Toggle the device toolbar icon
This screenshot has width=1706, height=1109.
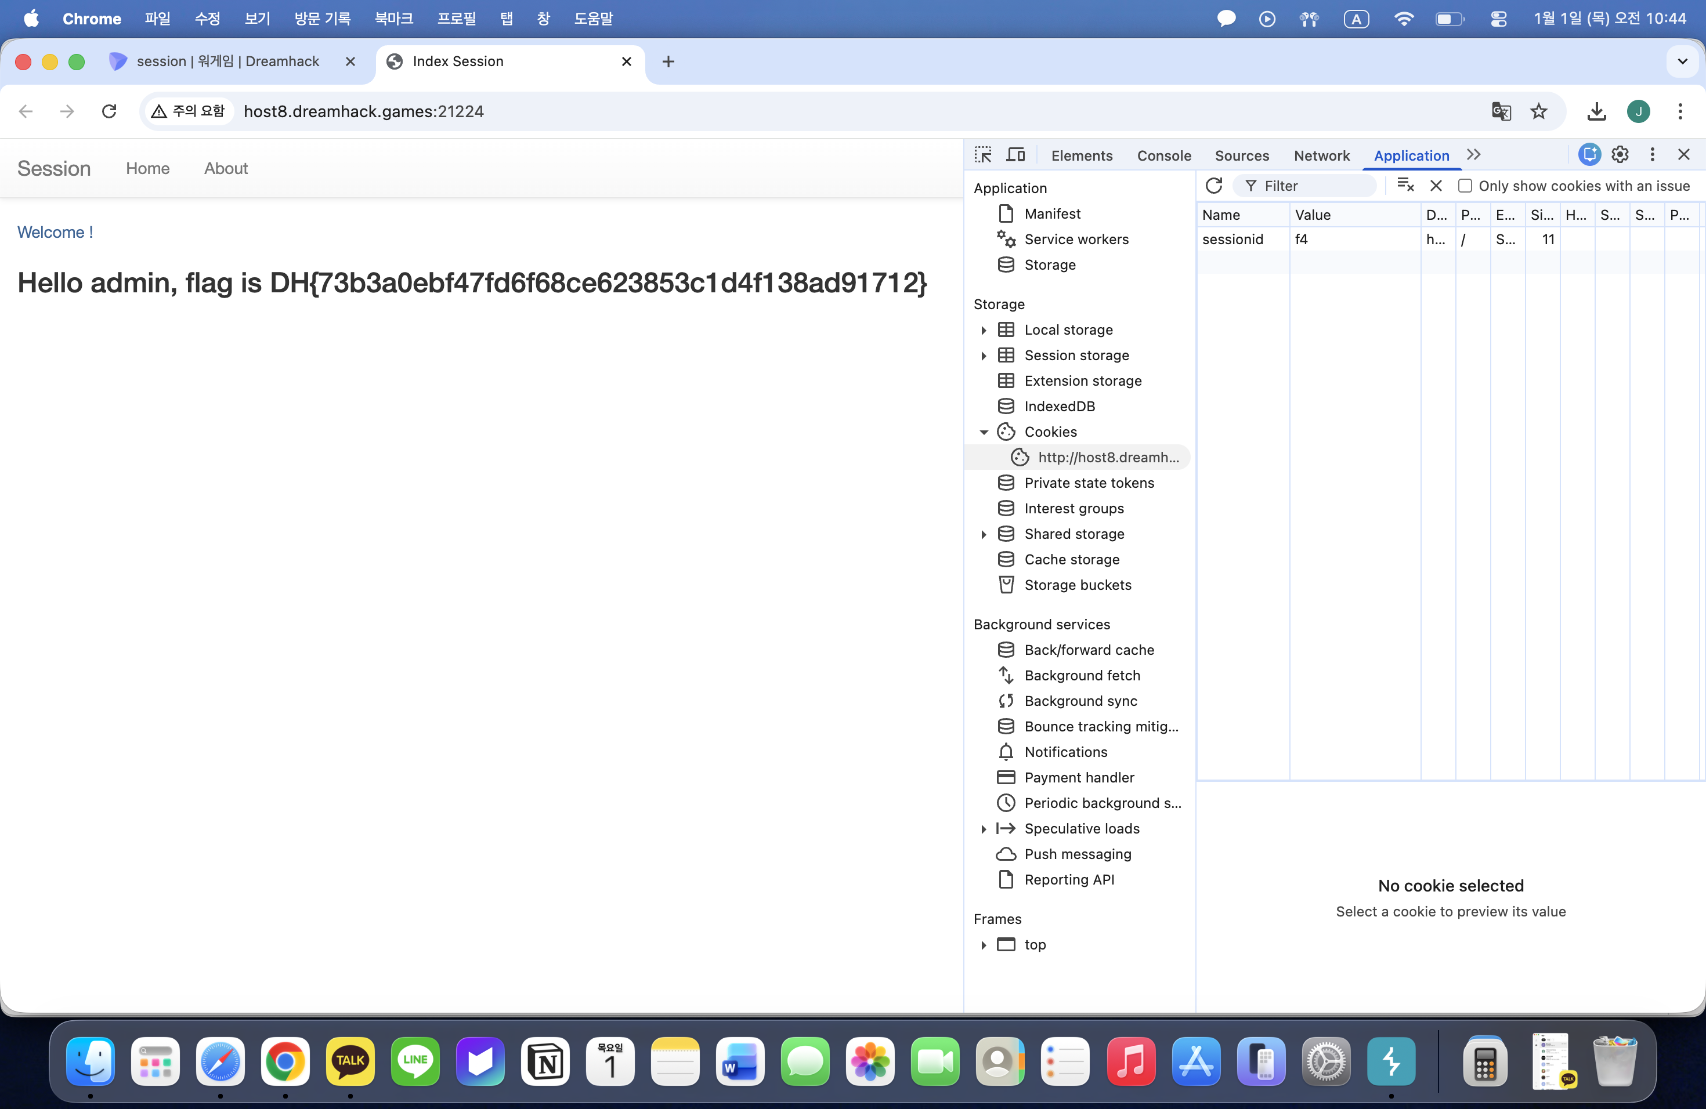click(1015, 155)
